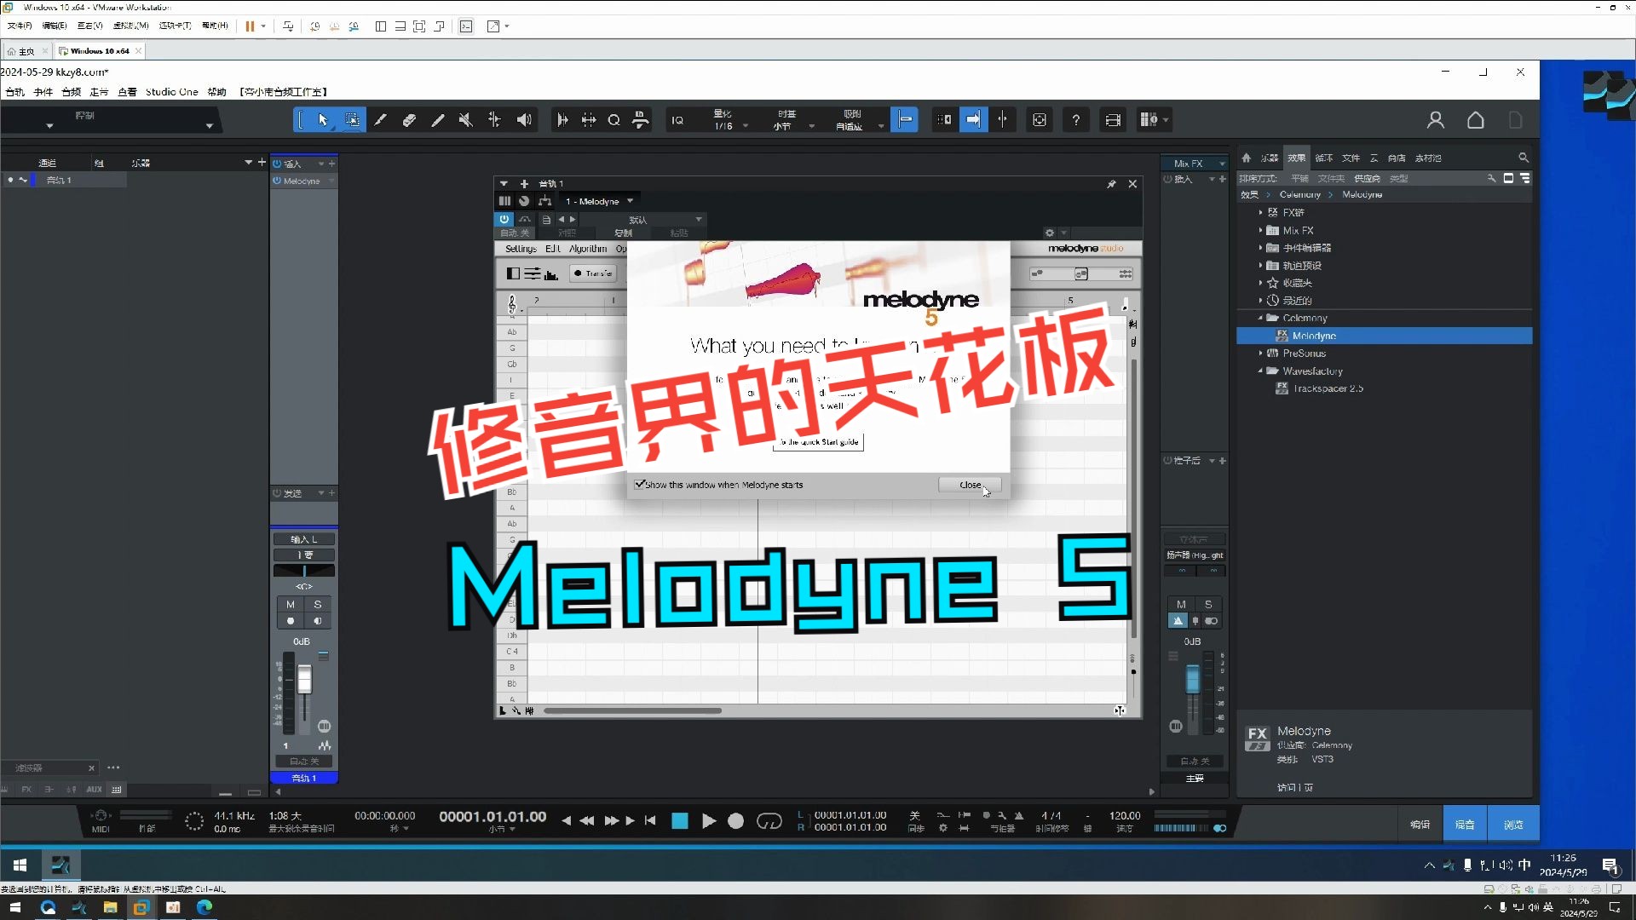The height and width of the screenshot is (920, 1636).
Task: Click the IQ quantize button
Action: click(677, 120)
